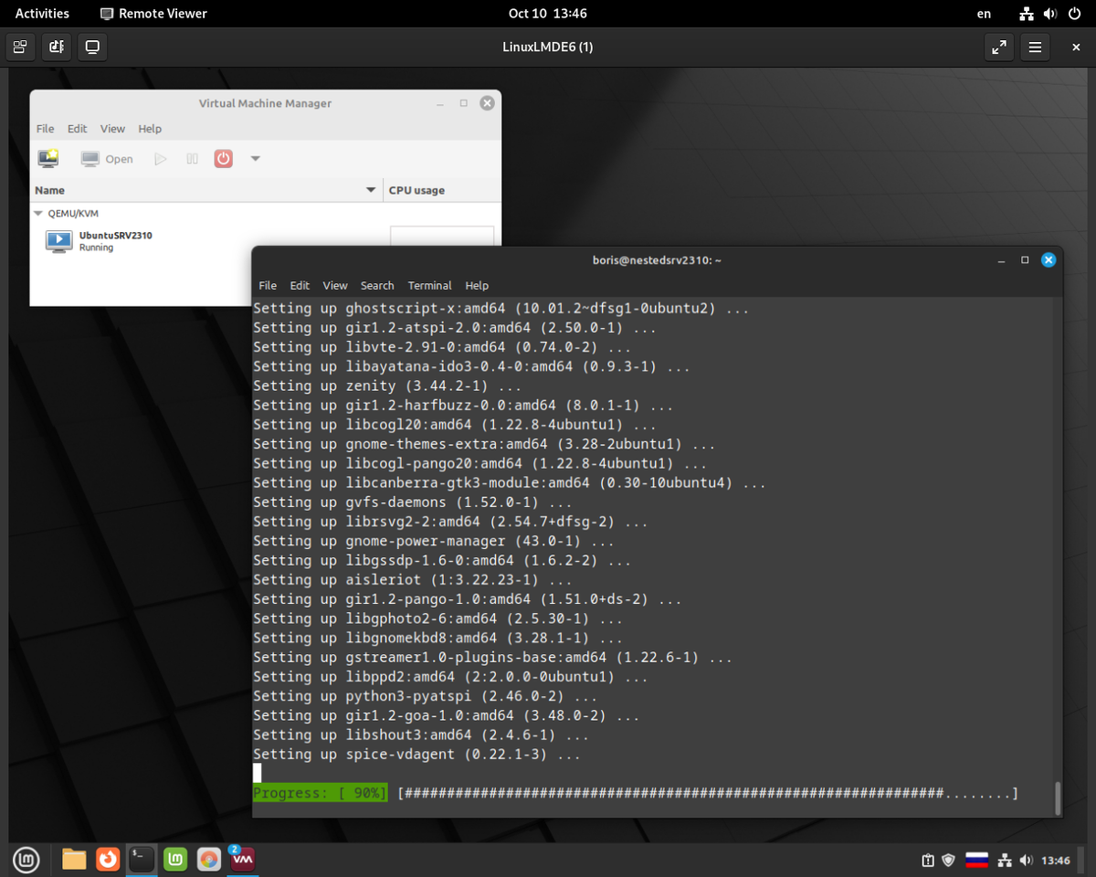This screenshot has height=877, width=1096.
Task: Open the Virtual Machine Manager taskbar icon
Action: click(242, 860)
